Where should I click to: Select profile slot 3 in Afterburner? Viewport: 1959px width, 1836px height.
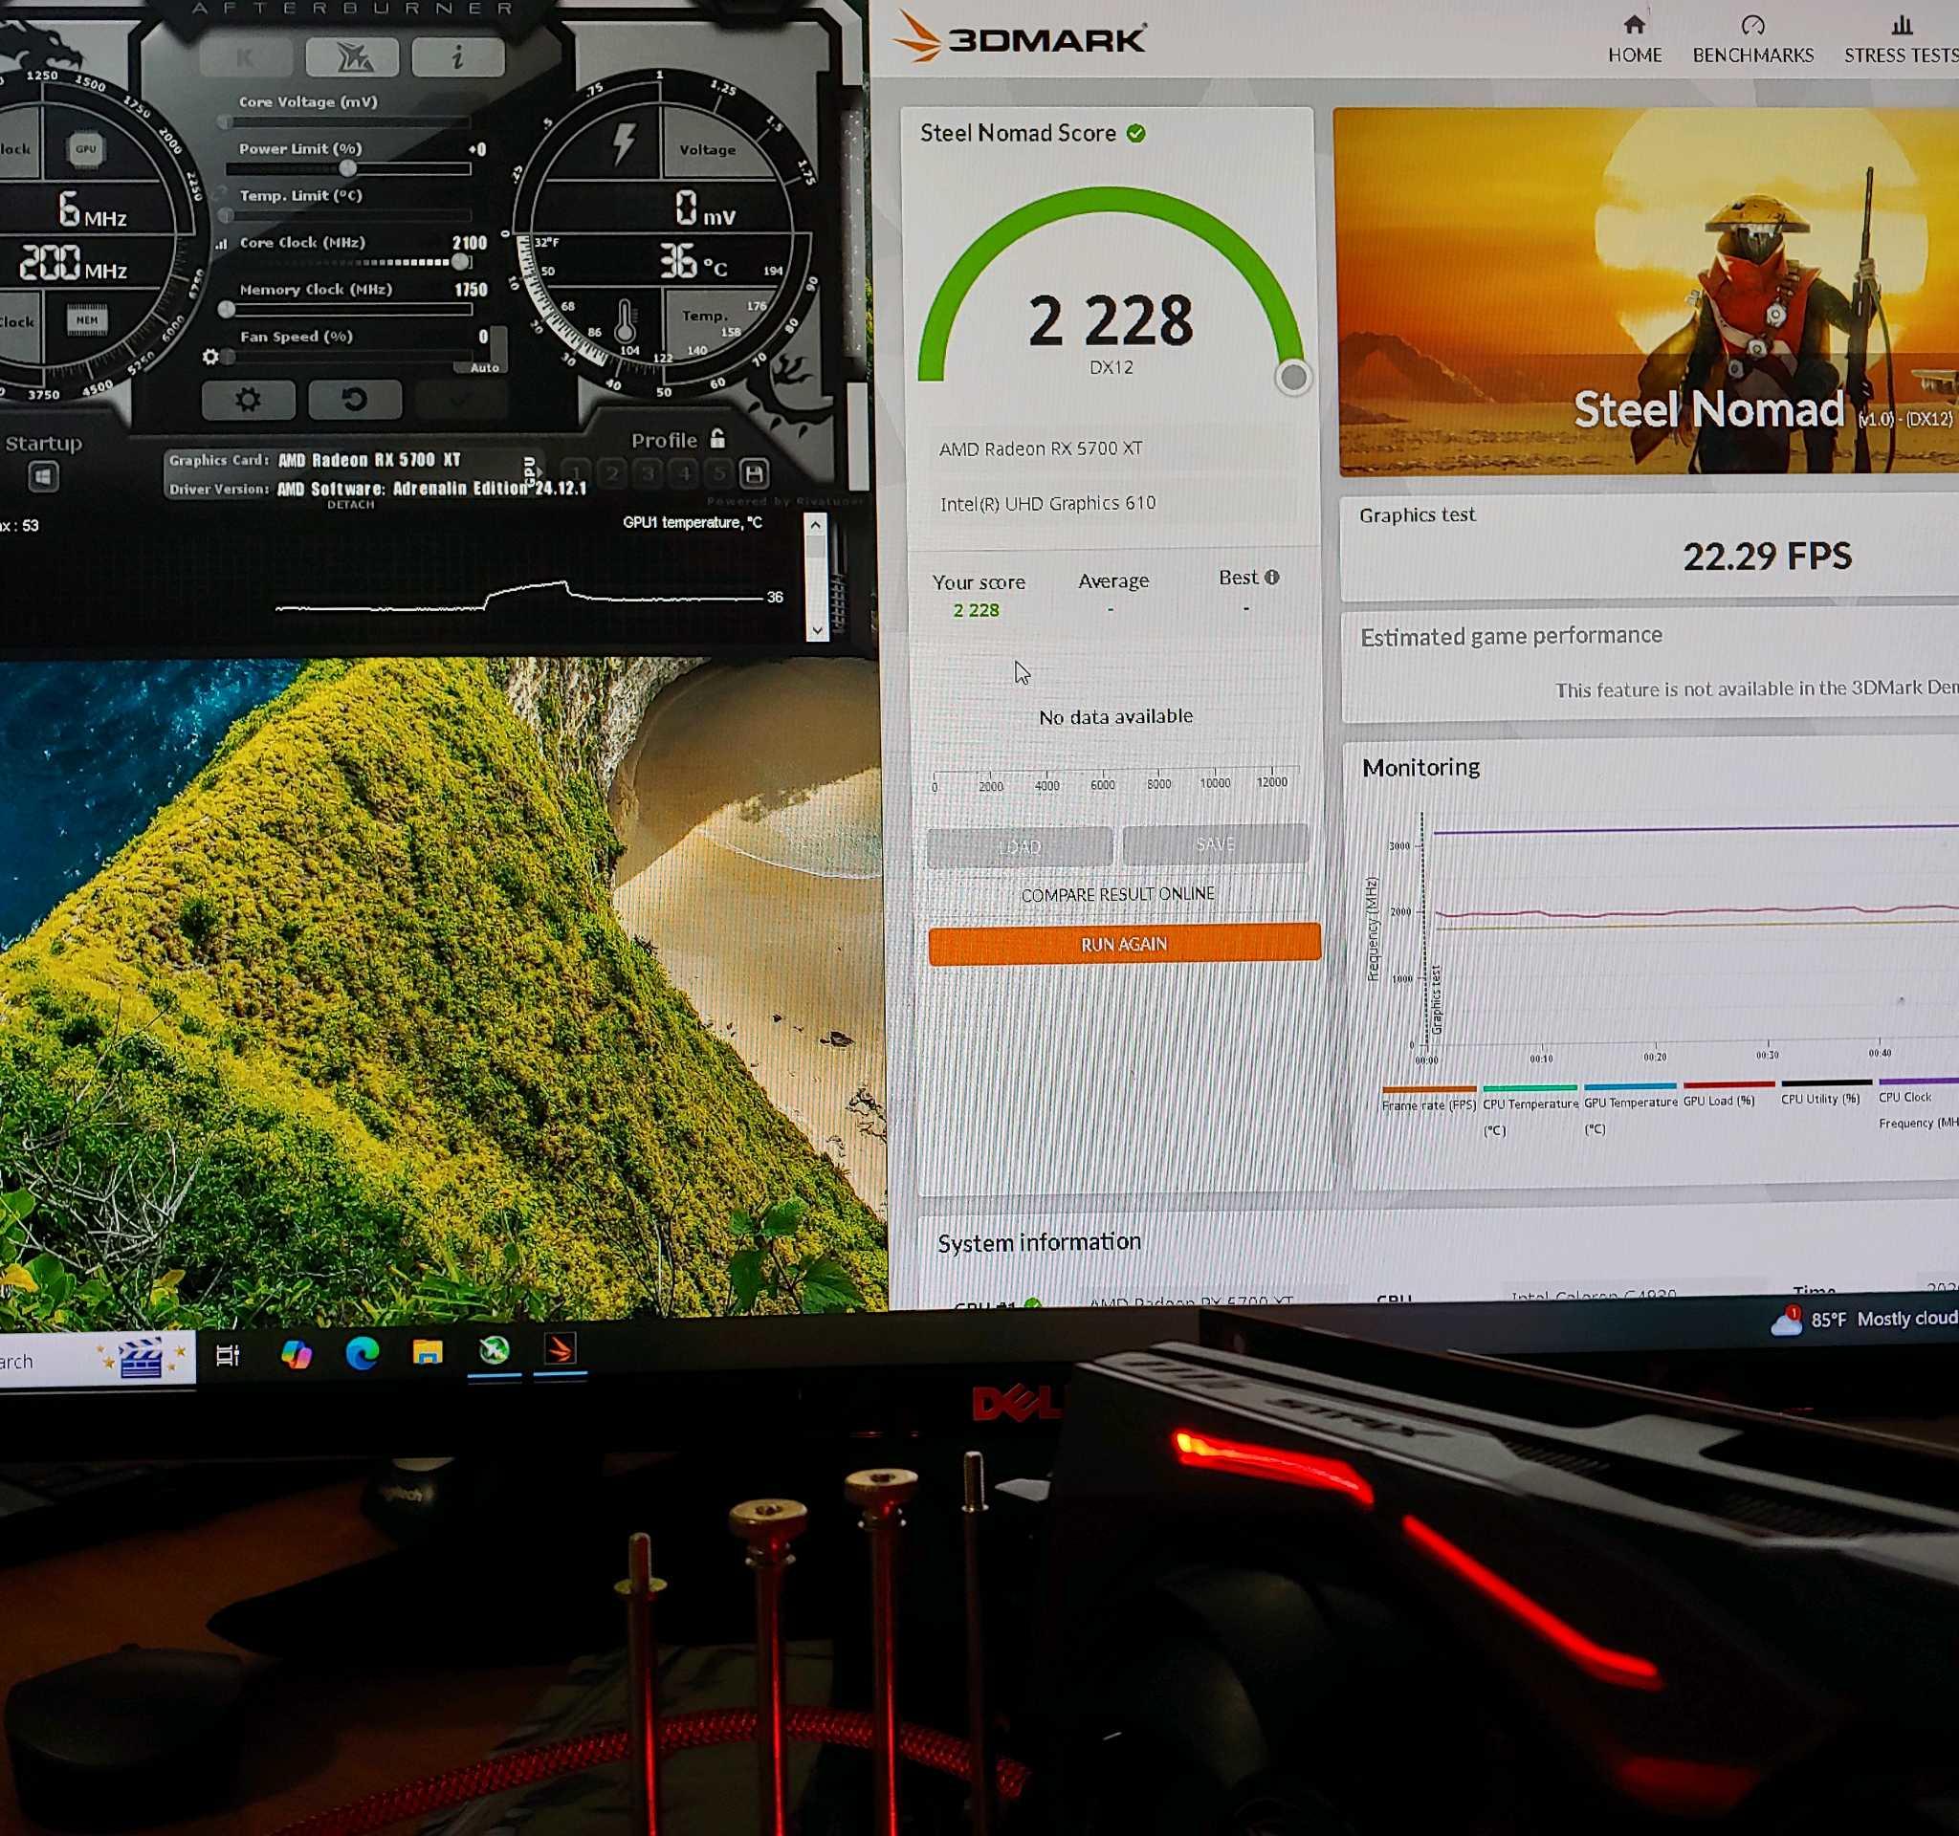648,473
